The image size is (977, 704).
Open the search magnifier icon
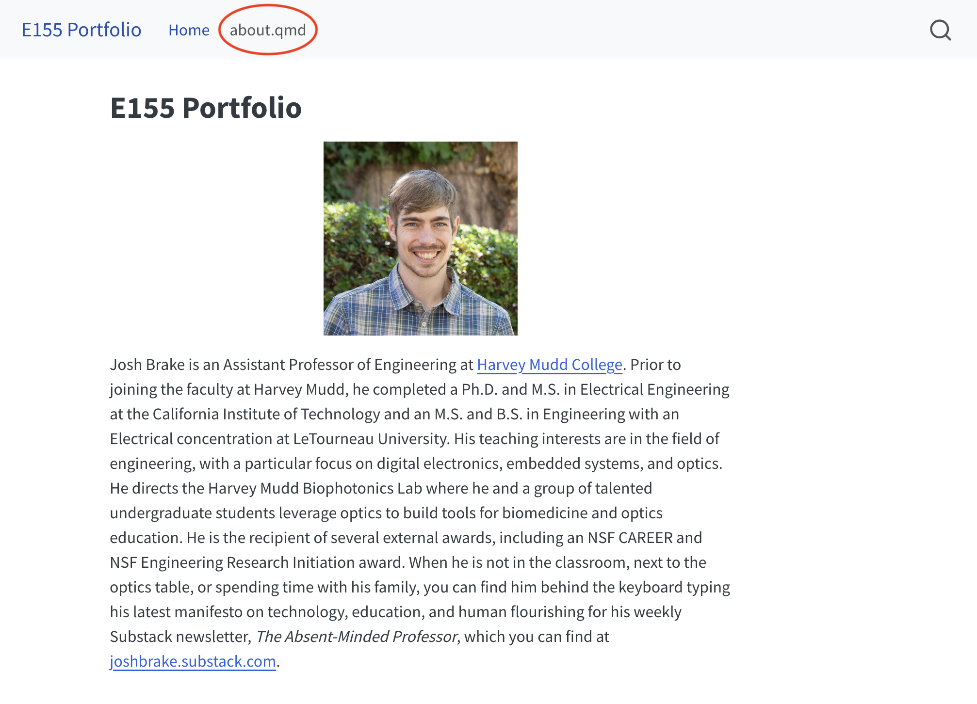click(x=940, y=30)
